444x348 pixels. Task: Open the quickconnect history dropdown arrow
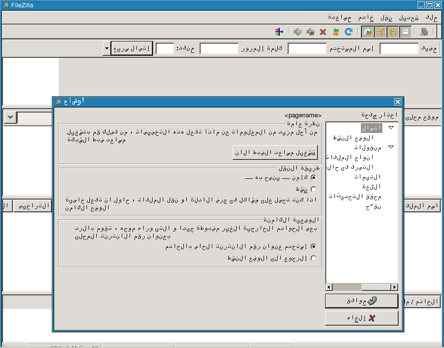pos(107,48)
